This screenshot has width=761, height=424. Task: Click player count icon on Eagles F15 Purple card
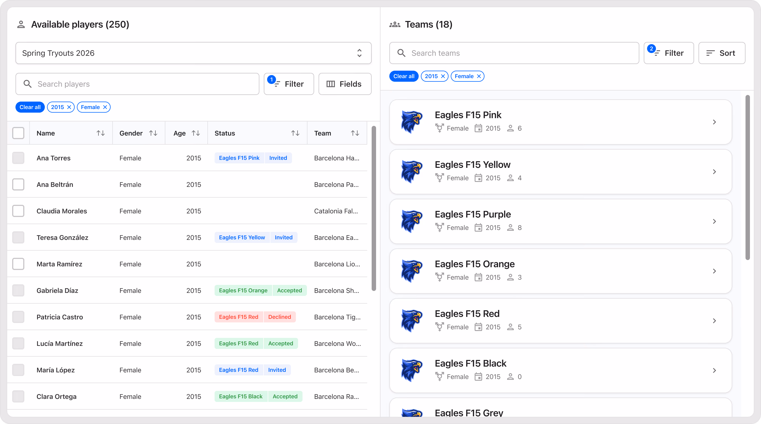coord(510,228)
